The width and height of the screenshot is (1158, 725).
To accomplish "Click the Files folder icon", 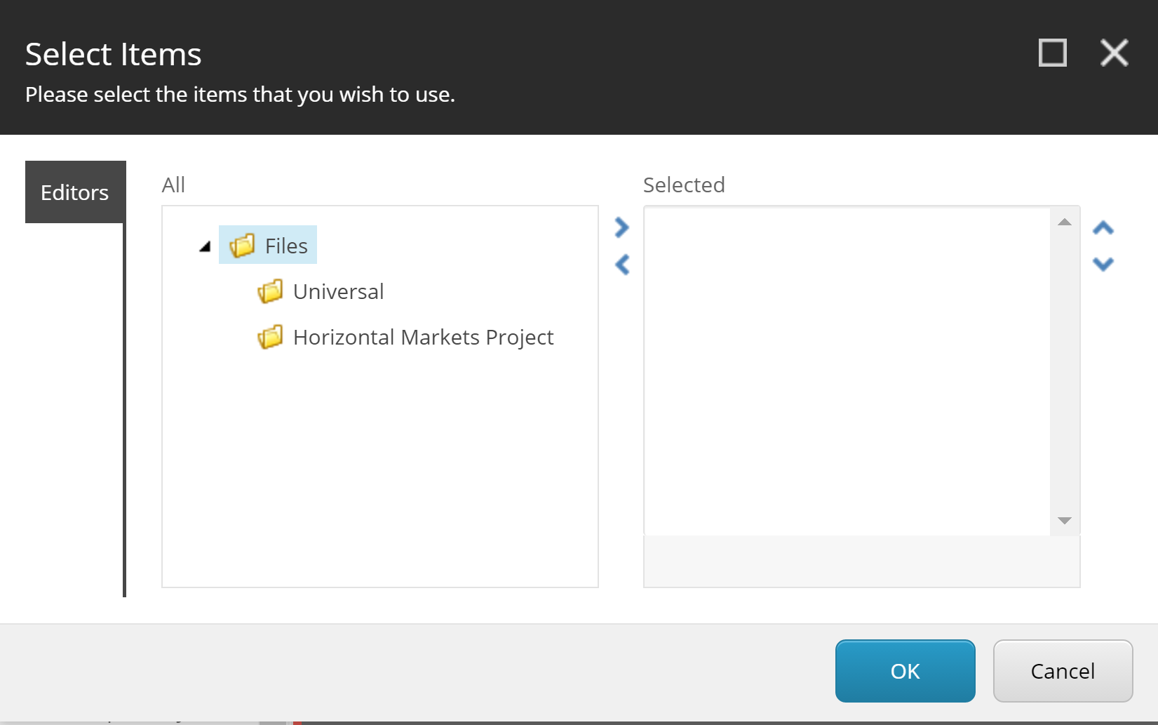I will [241, 246].
